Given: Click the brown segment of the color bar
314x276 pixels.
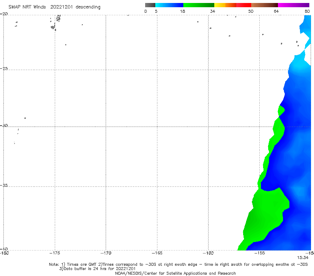Looking at the screenshot, I should (264, 5).
